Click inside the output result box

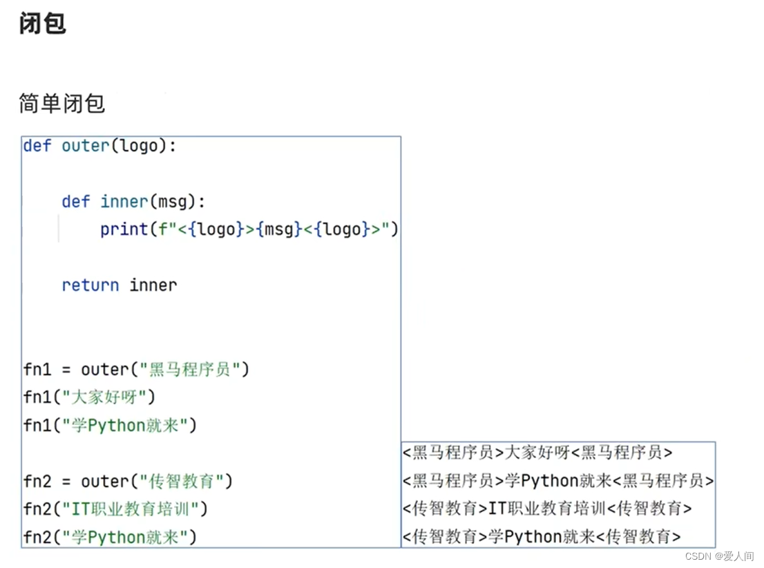click(558, 495)
